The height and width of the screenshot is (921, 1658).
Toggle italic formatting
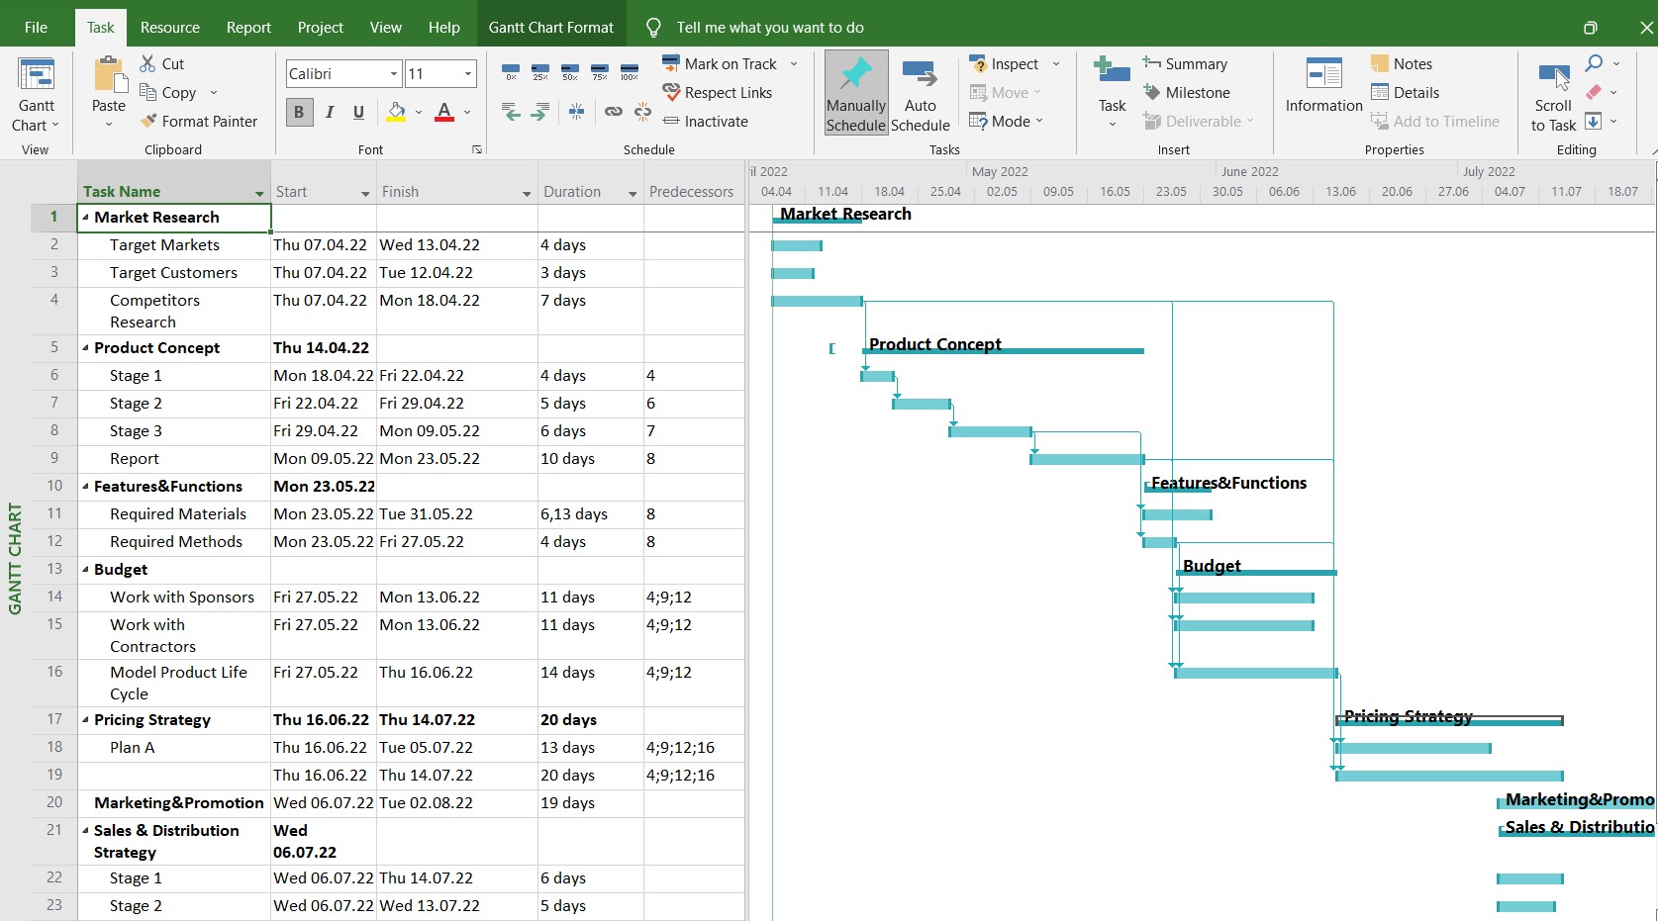(x=330, y=112)
